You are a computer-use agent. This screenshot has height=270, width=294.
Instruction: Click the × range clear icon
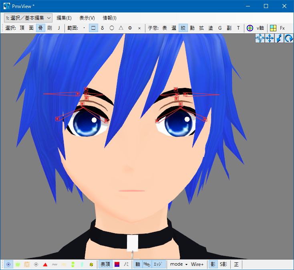coord(139,28)
